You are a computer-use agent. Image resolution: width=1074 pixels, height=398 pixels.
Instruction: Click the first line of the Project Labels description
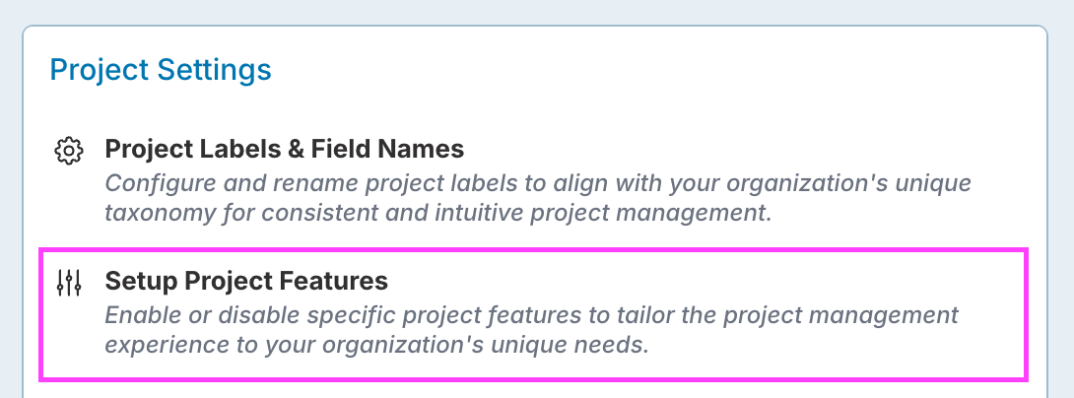point(537,183)
